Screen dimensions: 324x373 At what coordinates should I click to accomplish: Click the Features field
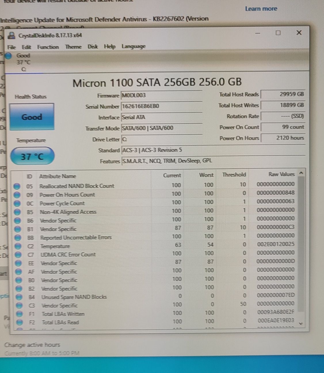pos(213,161)
